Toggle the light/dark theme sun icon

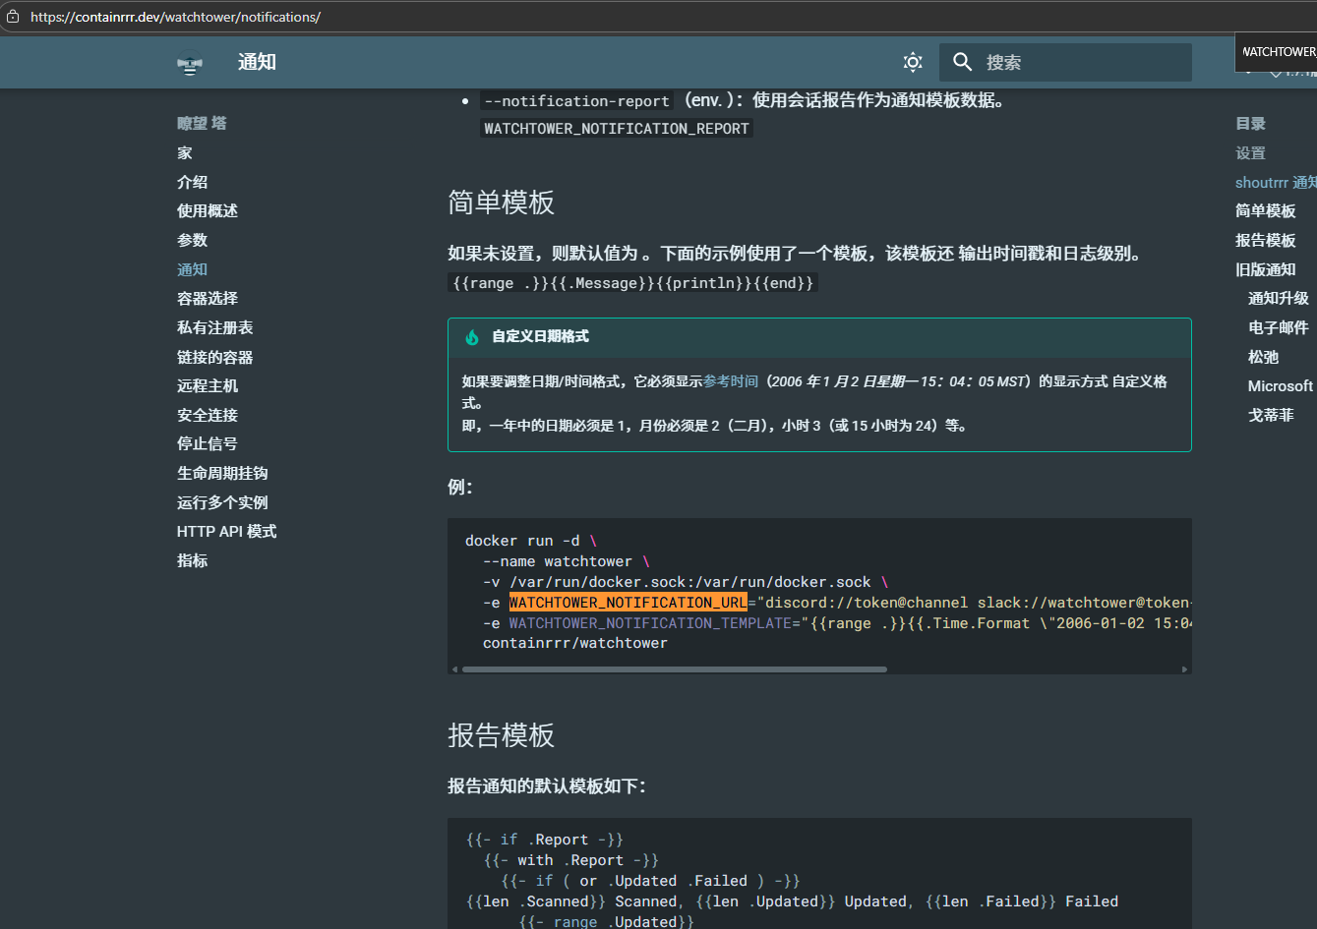pyautogui.click(x=913, y=63)
